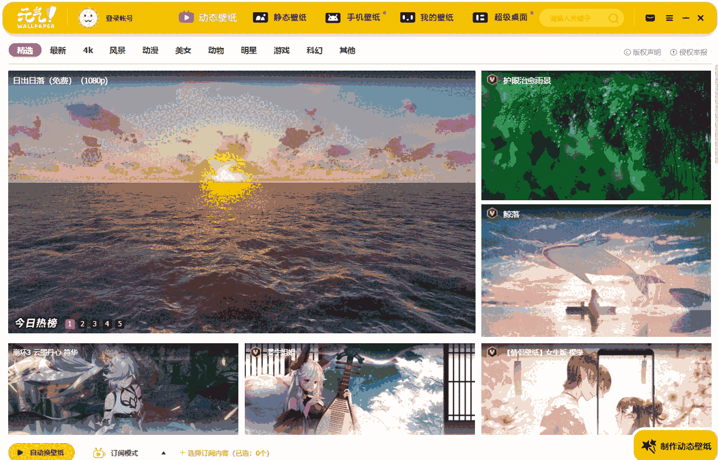Select page 3 of 今日热榜
This screenshot has height=460, width=718.
pyautogui.click(x=94, y=323)
